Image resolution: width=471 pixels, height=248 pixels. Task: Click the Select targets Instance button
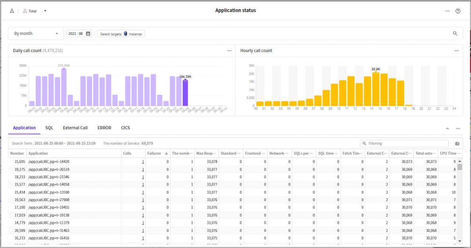tap(121, 34)
